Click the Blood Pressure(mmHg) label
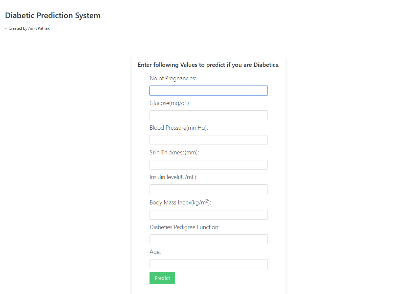 click(x=179, y=127)
